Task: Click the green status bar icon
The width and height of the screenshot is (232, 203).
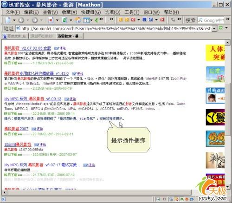Action: [x=182, y=199]
